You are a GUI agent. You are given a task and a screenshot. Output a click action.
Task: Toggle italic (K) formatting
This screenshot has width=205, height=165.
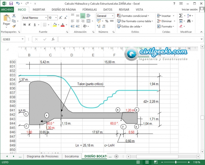click(x=29, y=25)
